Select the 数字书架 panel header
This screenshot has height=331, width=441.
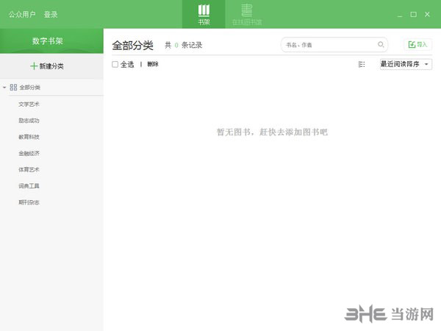tap(51, 40)
